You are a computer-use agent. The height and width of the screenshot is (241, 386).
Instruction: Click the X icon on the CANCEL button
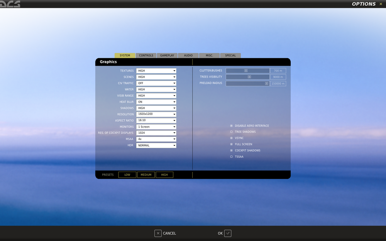point(157,233)
